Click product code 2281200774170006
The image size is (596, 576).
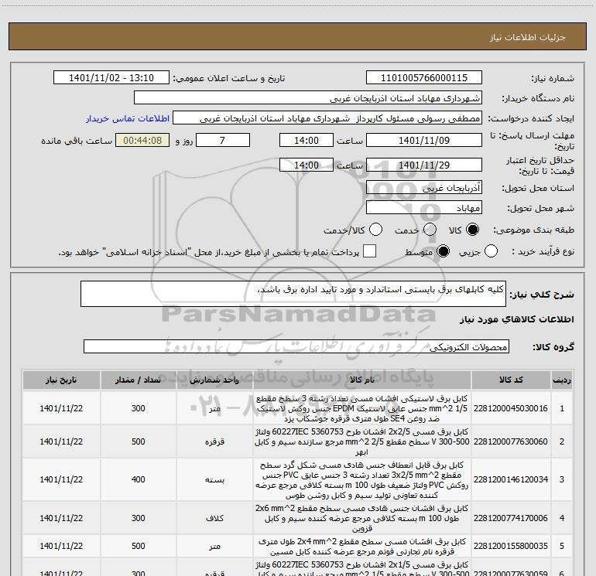click(x=511, y=518)
